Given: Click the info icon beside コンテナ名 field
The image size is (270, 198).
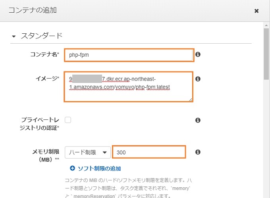Looking at the screenshot, I should (x=198, y=54).
